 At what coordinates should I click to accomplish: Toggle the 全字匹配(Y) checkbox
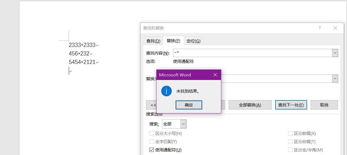click(152, 141)
